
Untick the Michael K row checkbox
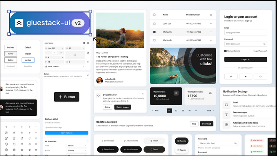click(x=154, y=32)
